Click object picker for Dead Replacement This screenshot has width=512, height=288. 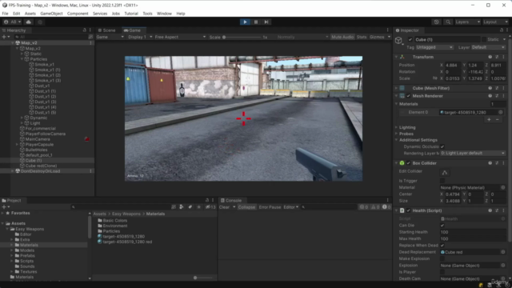click(503, 252)
